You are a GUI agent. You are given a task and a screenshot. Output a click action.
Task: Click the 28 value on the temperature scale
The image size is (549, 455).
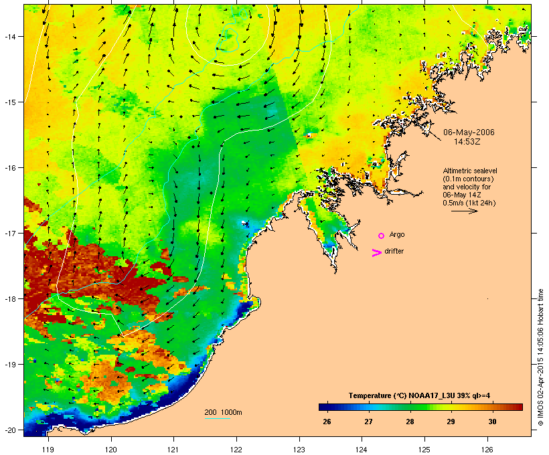(x=410, y=422)
